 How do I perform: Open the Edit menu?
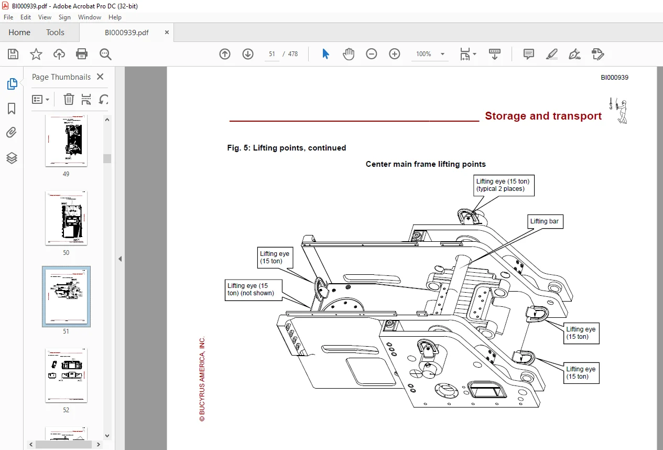point(26,17)
